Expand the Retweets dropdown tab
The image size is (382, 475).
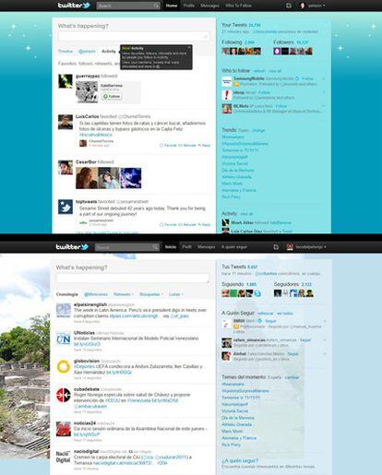pos(124,294)
